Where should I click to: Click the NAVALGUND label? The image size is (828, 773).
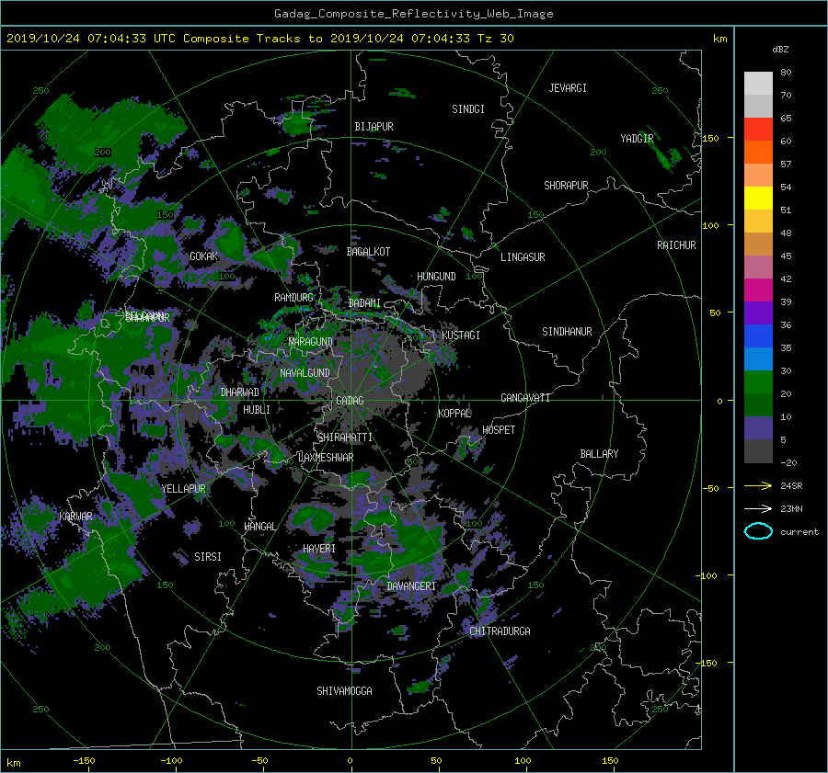click(305, 373)
